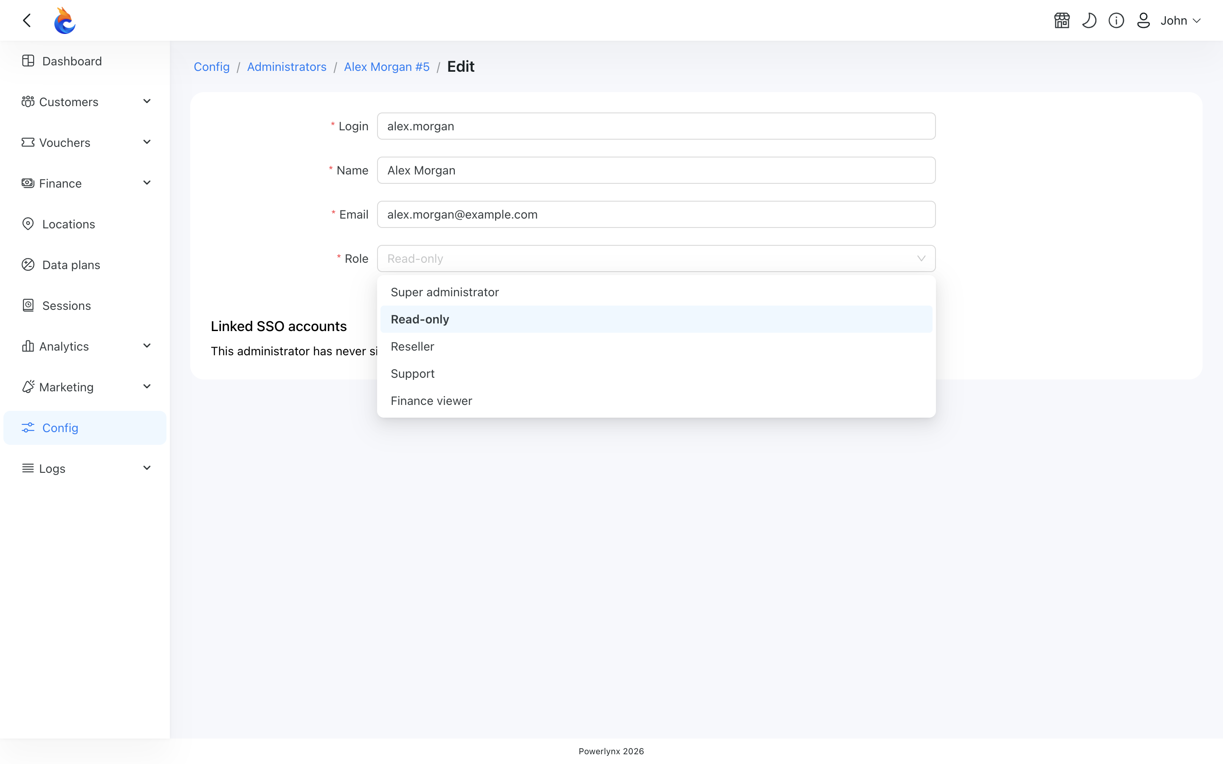
Task: Open Locations in the sidebar
Action: click(x=85, y=224)
